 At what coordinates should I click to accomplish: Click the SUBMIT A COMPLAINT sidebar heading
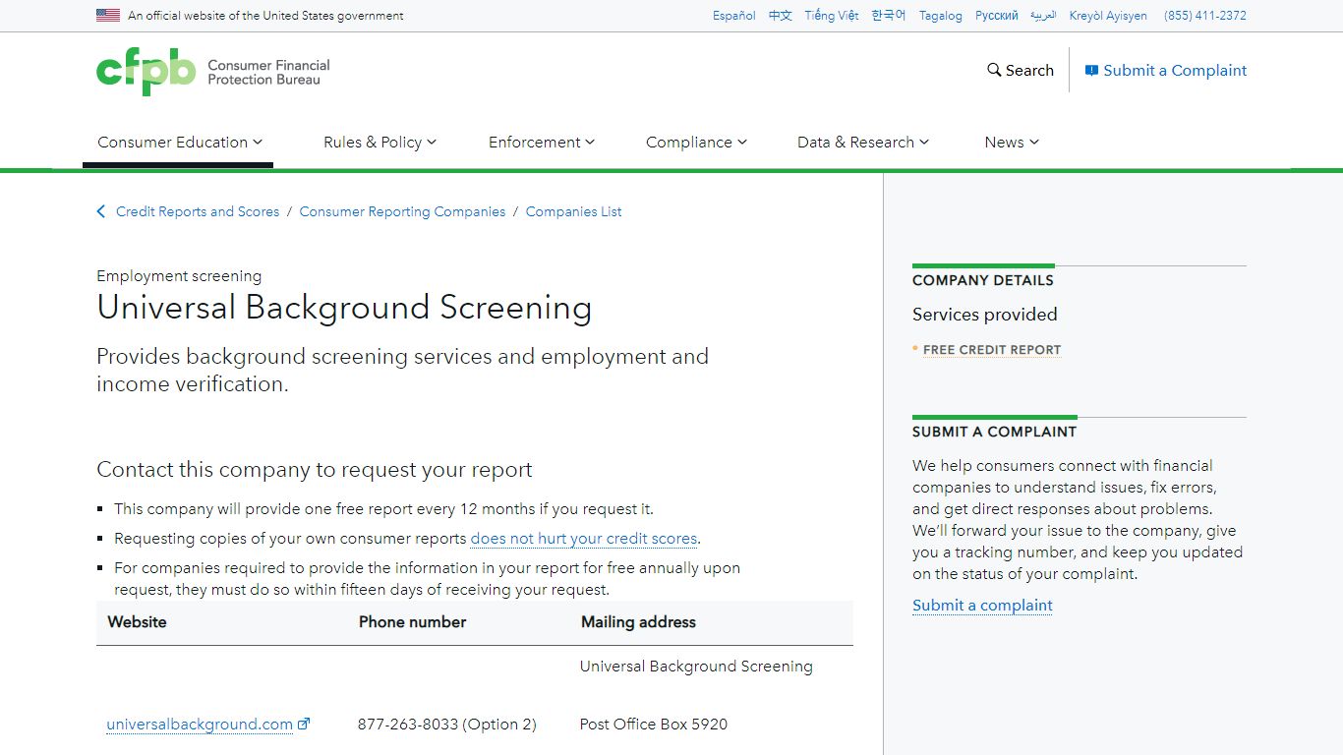pos(994,432)
